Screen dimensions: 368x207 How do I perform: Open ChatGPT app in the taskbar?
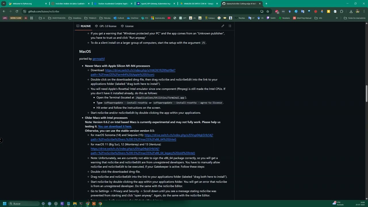click(56, 204)
